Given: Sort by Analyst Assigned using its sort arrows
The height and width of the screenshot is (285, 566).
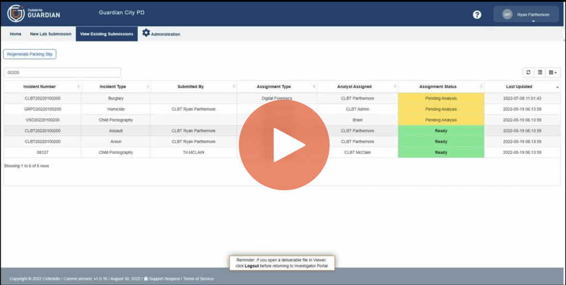Looking at the screenshot, I should pos(395,87).
